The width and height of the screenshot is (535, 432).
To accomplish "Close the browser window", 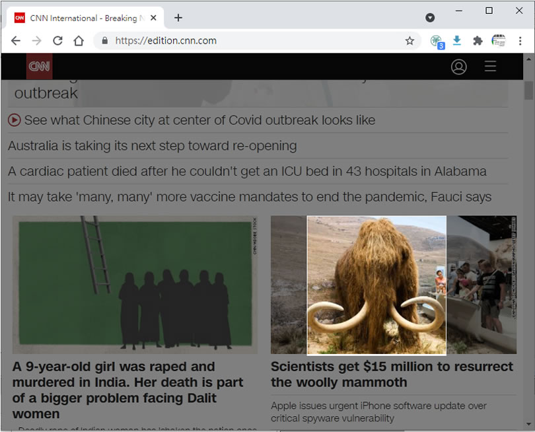I will coord(519,11).
